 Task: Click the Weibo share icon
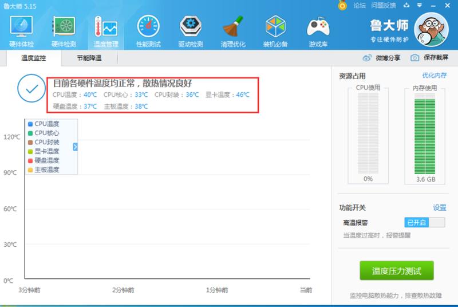point(367,58)
